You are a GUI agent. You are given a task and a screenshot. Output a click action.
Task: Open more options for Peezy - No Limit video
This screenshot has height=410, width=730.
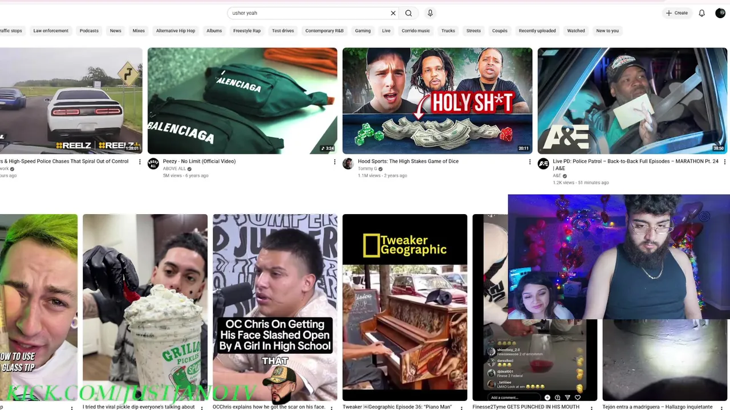[x=335, y=162]
